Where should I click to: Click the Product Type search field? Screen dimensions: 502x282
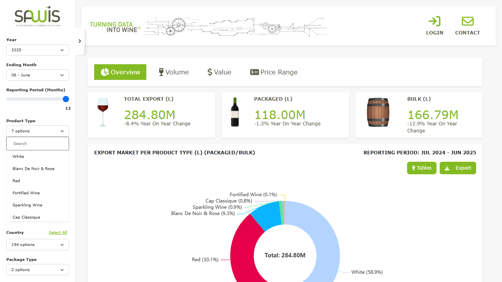click(x=38, y=143)
